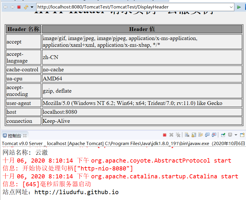Click the Mozilla/5.0 user-agent value
This screenshot has height=200, width=246.
pos(142,103)
